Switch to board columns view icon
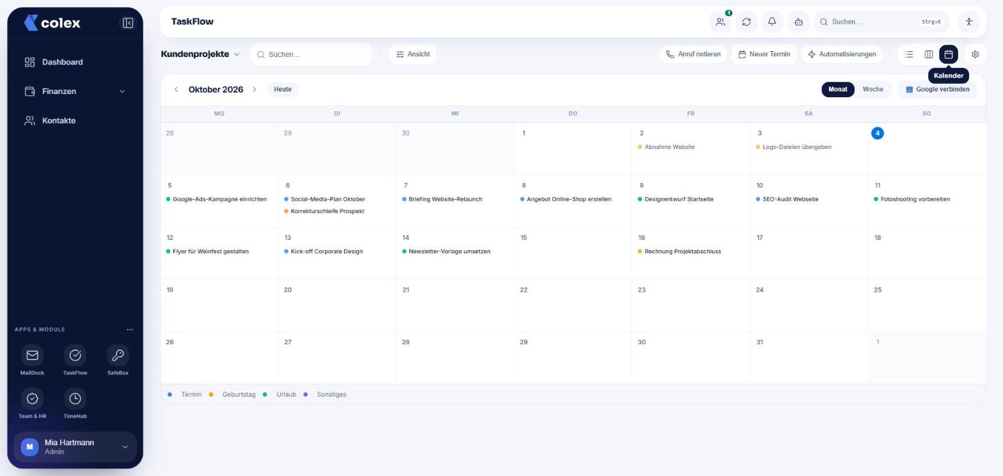 [x=929, y=54]
